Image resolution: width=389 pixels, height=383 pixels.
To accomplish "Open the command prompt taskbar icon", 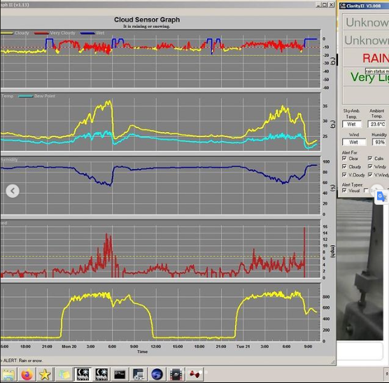I will click(120, 375).
